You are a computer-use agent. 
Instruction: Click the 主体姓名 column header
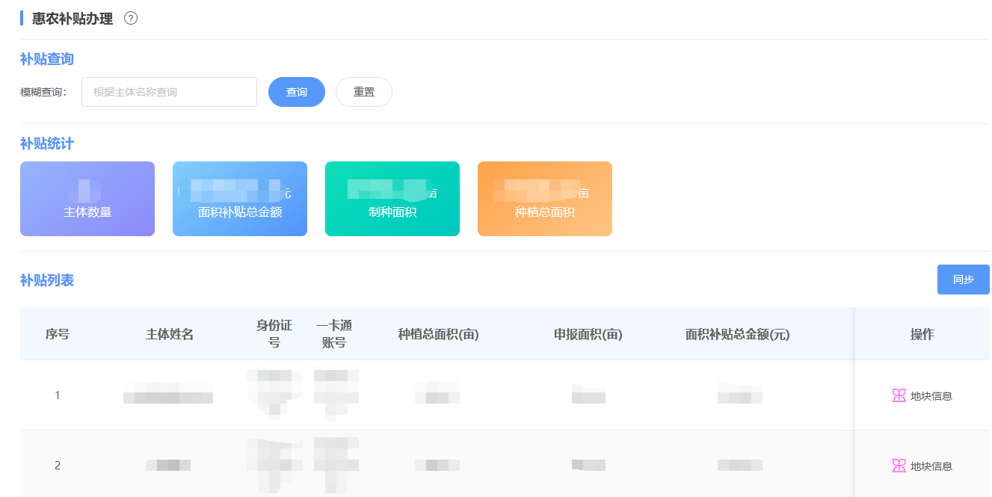point(170,334)
